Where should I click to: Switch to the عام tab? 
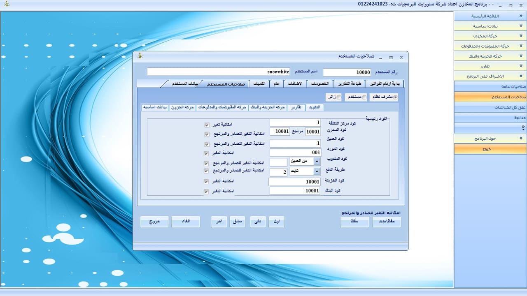click(x=277, y=84)
